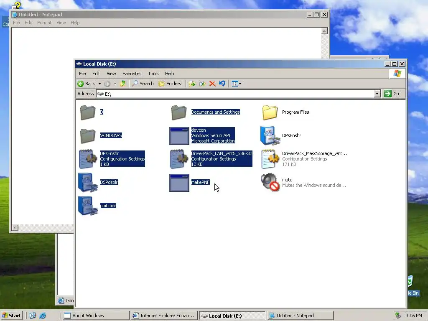Click the Go button beside address bar
The height and width of the screenshot is (321, 428).
click(x=392, y=94)
